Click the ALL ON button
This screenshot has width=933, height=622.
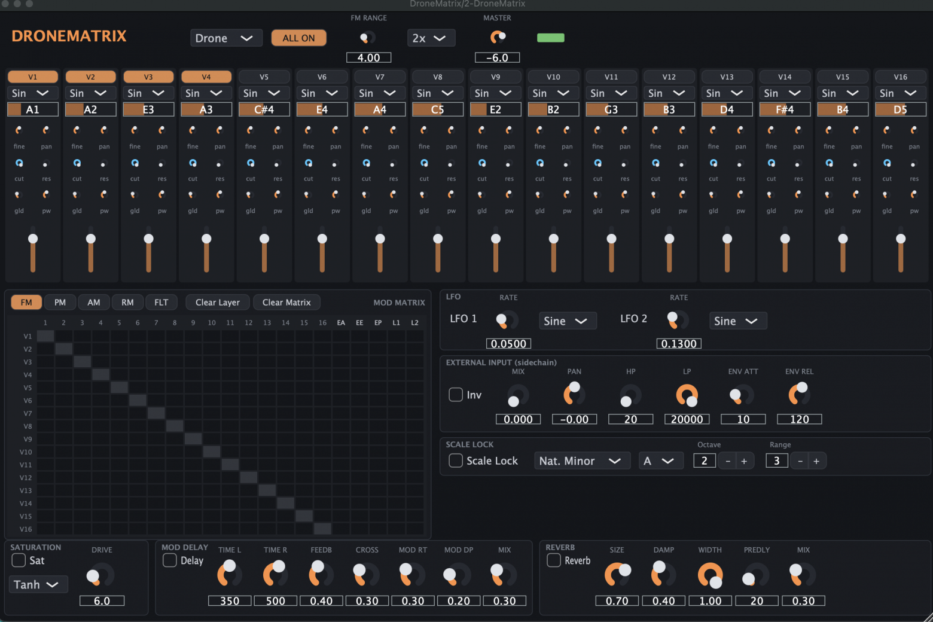298,38
